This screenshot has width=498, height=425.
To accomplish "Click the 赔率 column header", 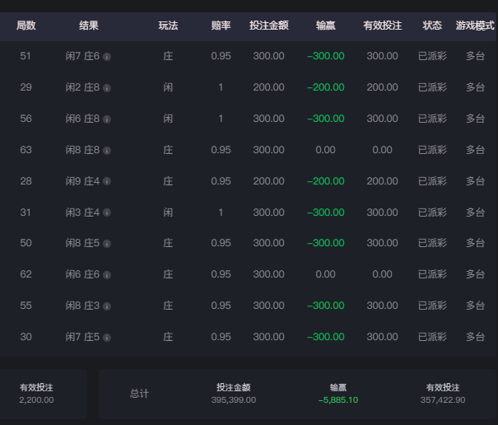I will [x=221, y=26].
